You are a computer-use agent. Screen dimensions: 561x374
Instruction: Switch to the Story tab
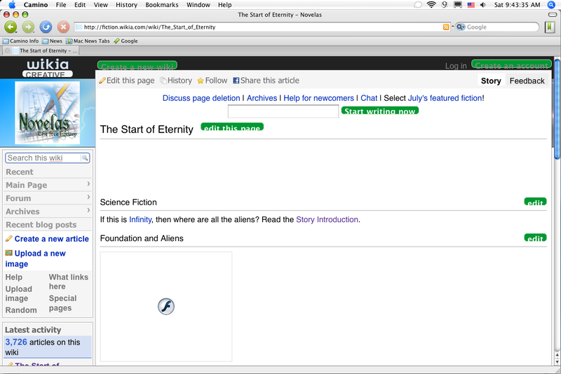491,81
